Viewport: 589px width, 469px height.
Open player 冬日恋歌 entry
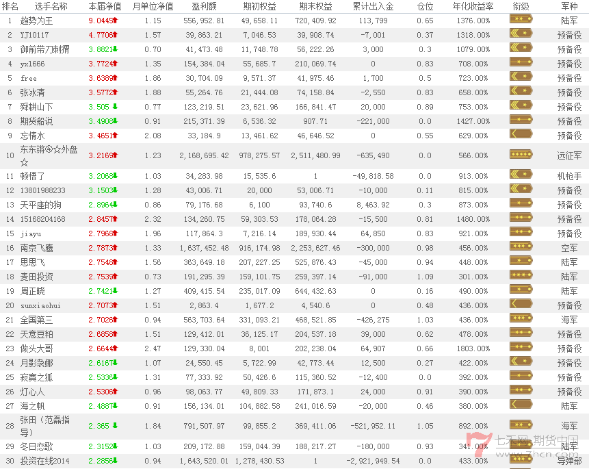click(36, 446)
